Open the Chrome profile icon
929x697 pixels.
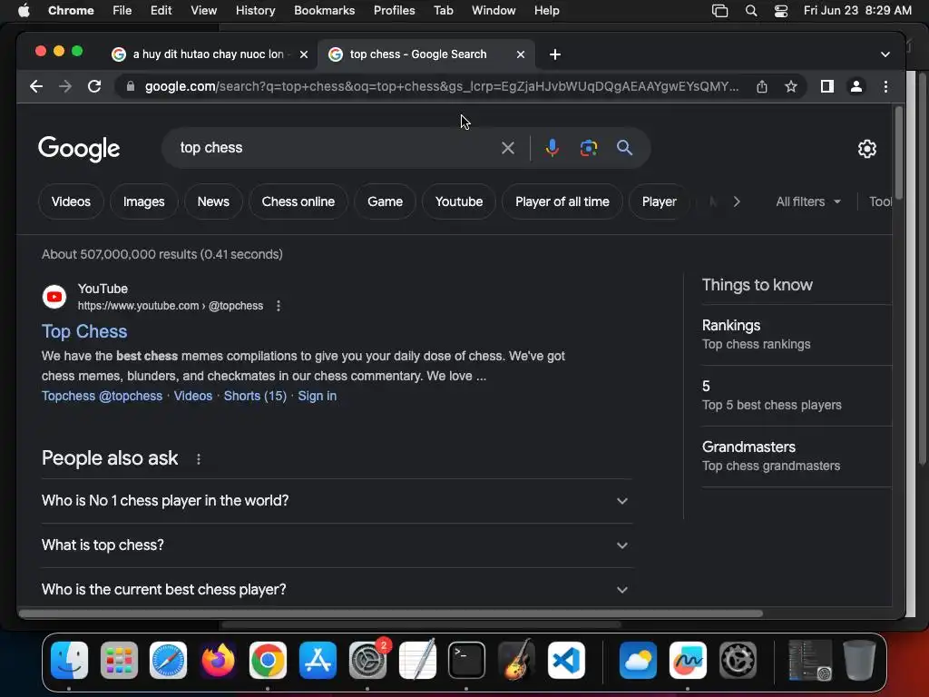pyautogui.click(x=856, y=86)
